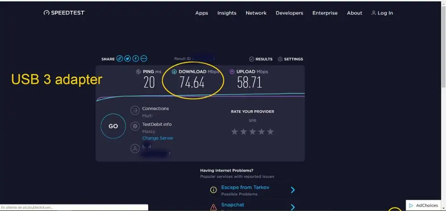Click the download arrow icon

pyautogui.click(x=174, y=72)
